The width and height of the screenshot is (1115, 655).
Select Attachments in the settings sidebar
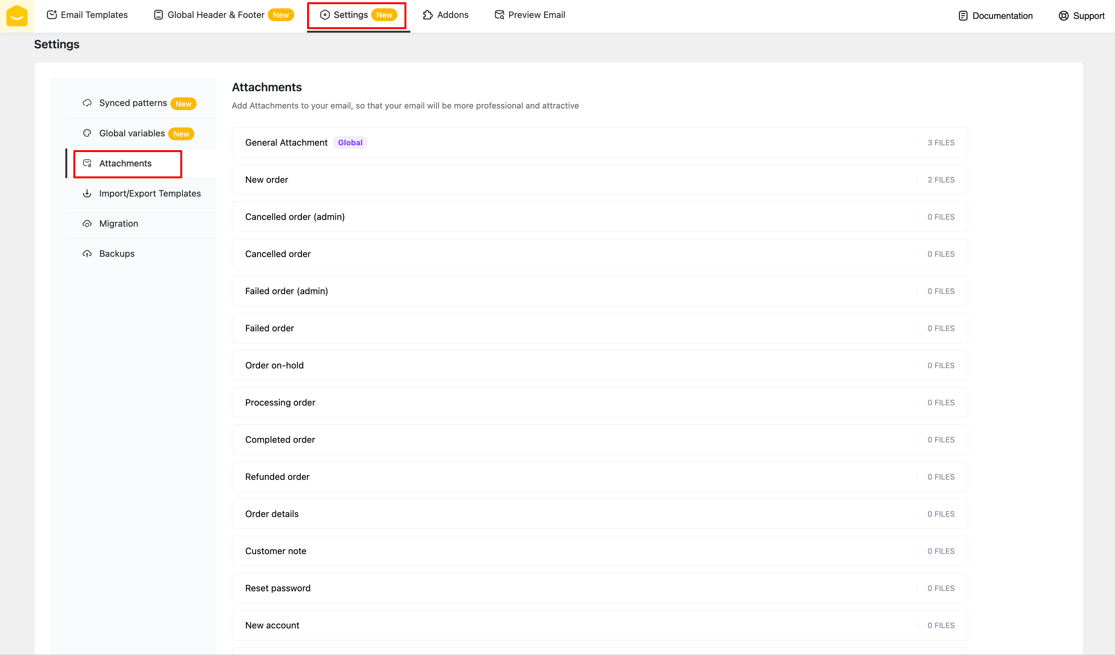(125, 163)
